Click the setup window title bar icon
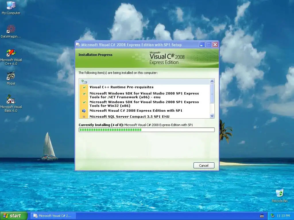The width and height of the screenshot is (294, 220). [78, 44]
